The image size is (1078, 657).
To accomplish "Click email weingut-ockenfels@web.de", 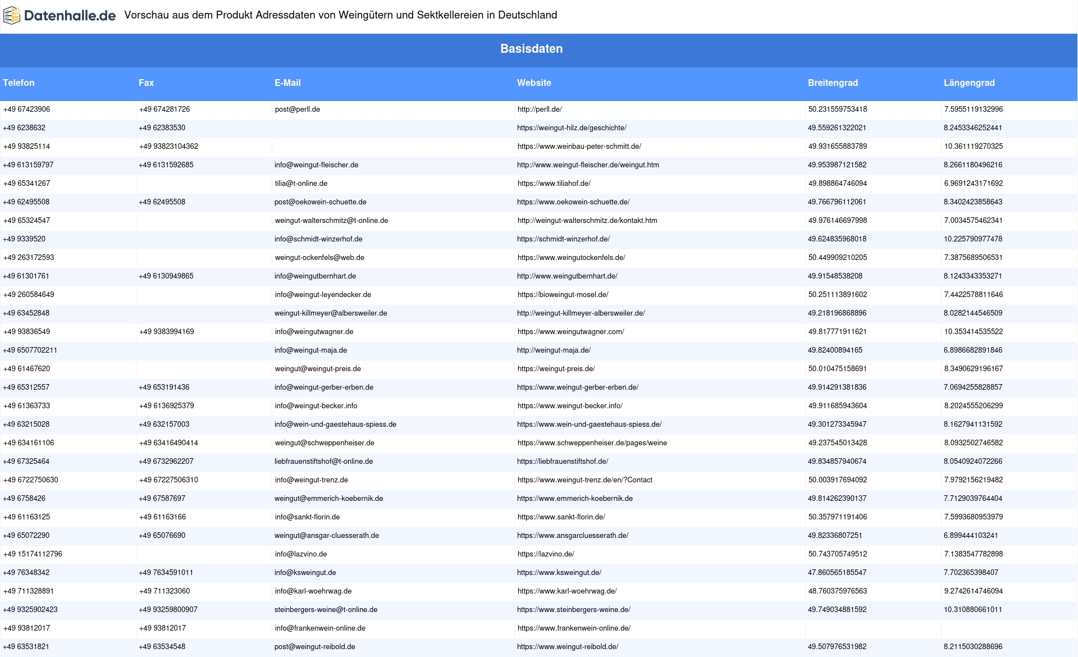I will click(x=319, y=258).
